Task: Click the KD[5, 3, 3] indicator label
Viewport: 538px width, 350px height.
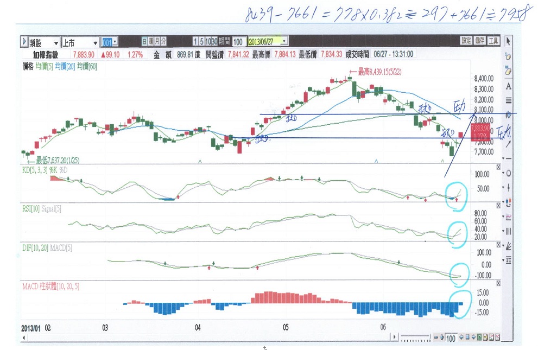Action: pos(35,170)
